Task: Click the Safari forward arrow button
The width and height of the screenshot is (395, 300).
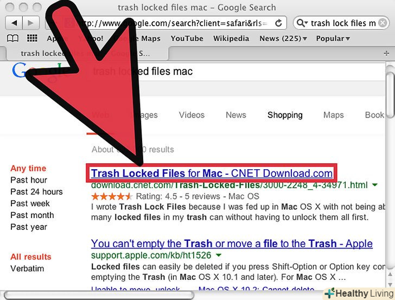Action: (31, 23)
